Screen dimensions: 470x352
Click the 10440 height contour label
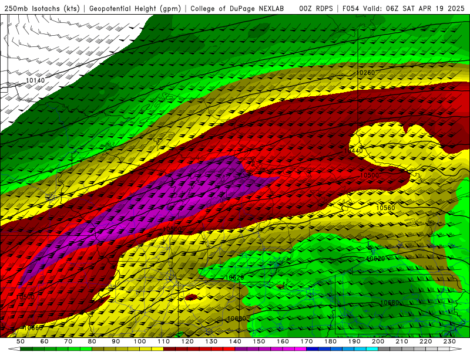pyautogui.click(x=353, y=151)
